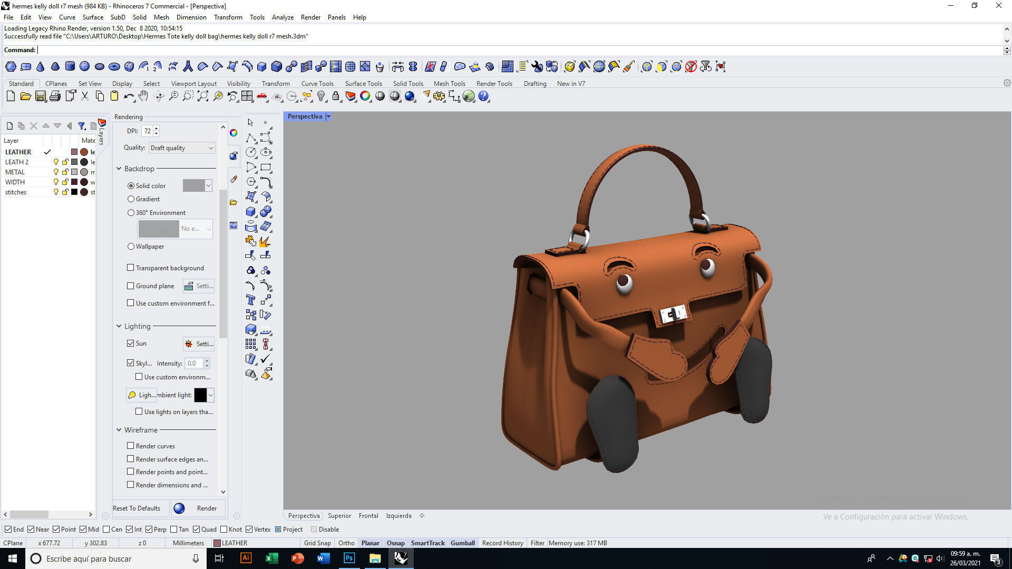The height and width of the screenshot is (569, 1012).
Task: Select 360° Environment radio button
Action: click(131, 213)
